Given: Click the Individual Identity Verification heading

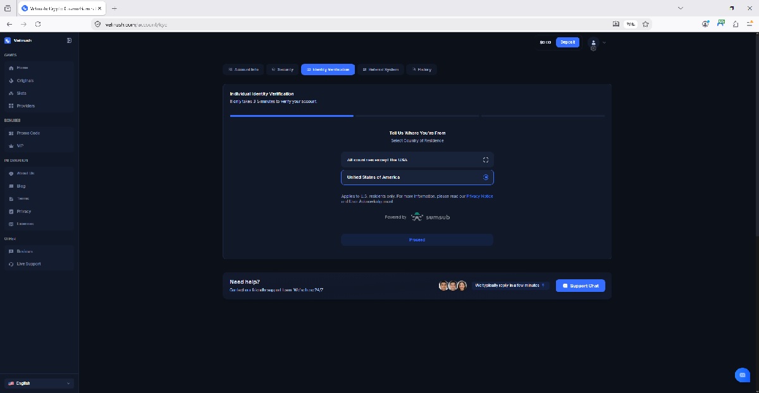Looking at the screenshot, I should [262, 94].
